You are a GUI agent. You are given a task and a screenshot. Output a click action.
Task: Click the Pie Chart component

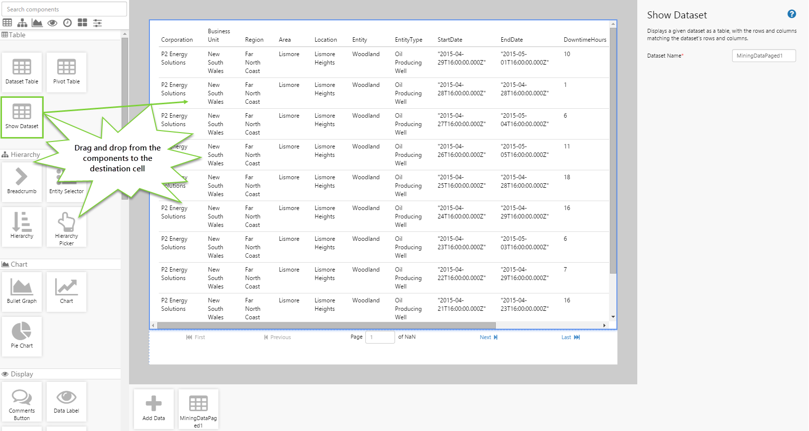[x=22, y=336]
